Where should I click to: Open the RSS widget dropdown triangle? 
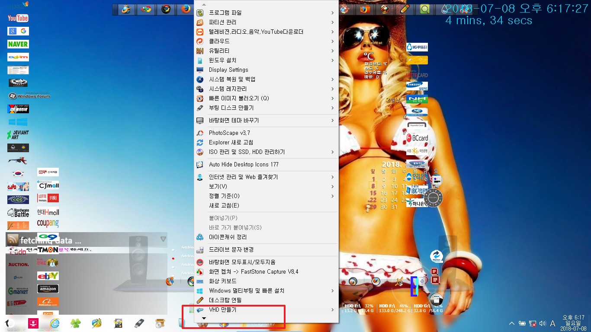coord(163,239)
